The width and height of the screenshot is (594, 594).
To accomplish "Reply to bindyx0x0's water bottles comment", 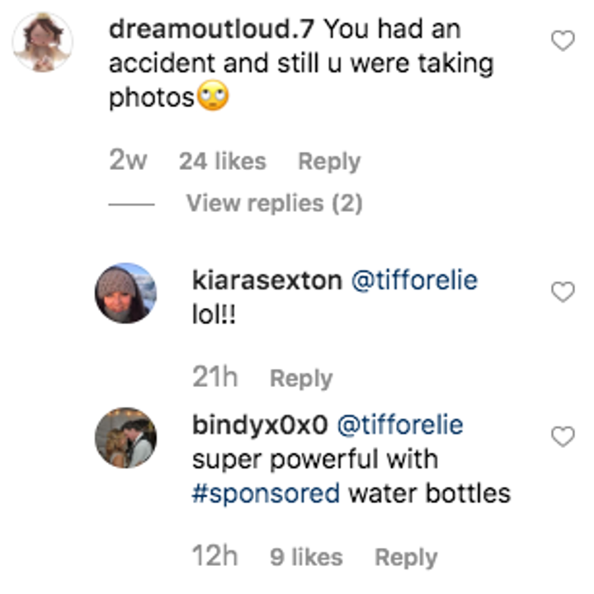I will point(406,558).
